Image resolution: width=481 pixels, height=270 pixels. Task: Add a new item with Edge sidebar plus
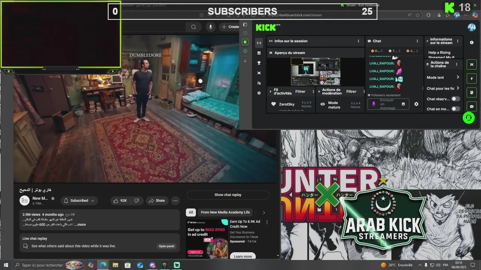[245, 61]
